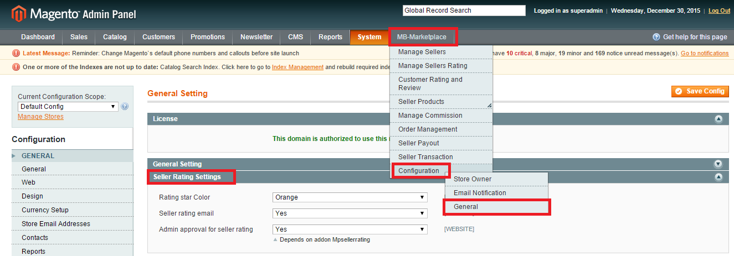Select Manage Commission menu entry

(x=442, y=116)
